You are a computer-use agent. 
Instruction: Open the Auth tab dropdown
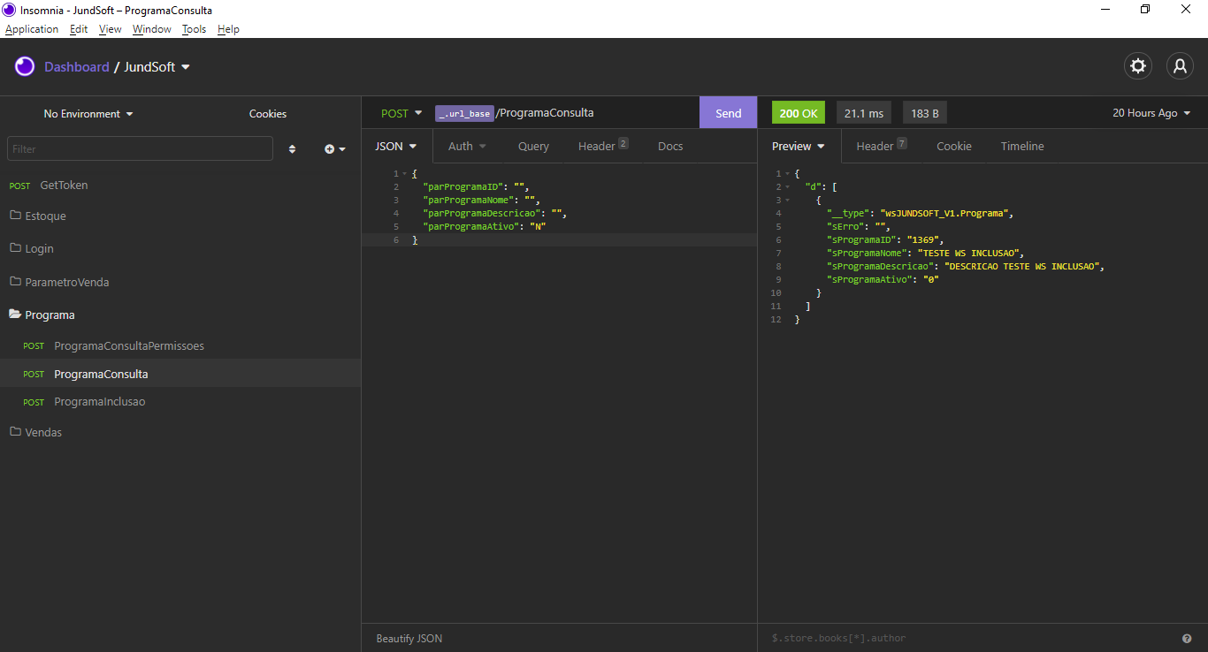467,147
